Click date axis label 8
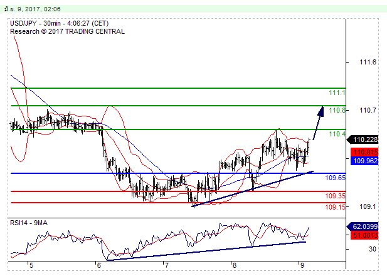This screenshot has width=387, height=279. 234,265
